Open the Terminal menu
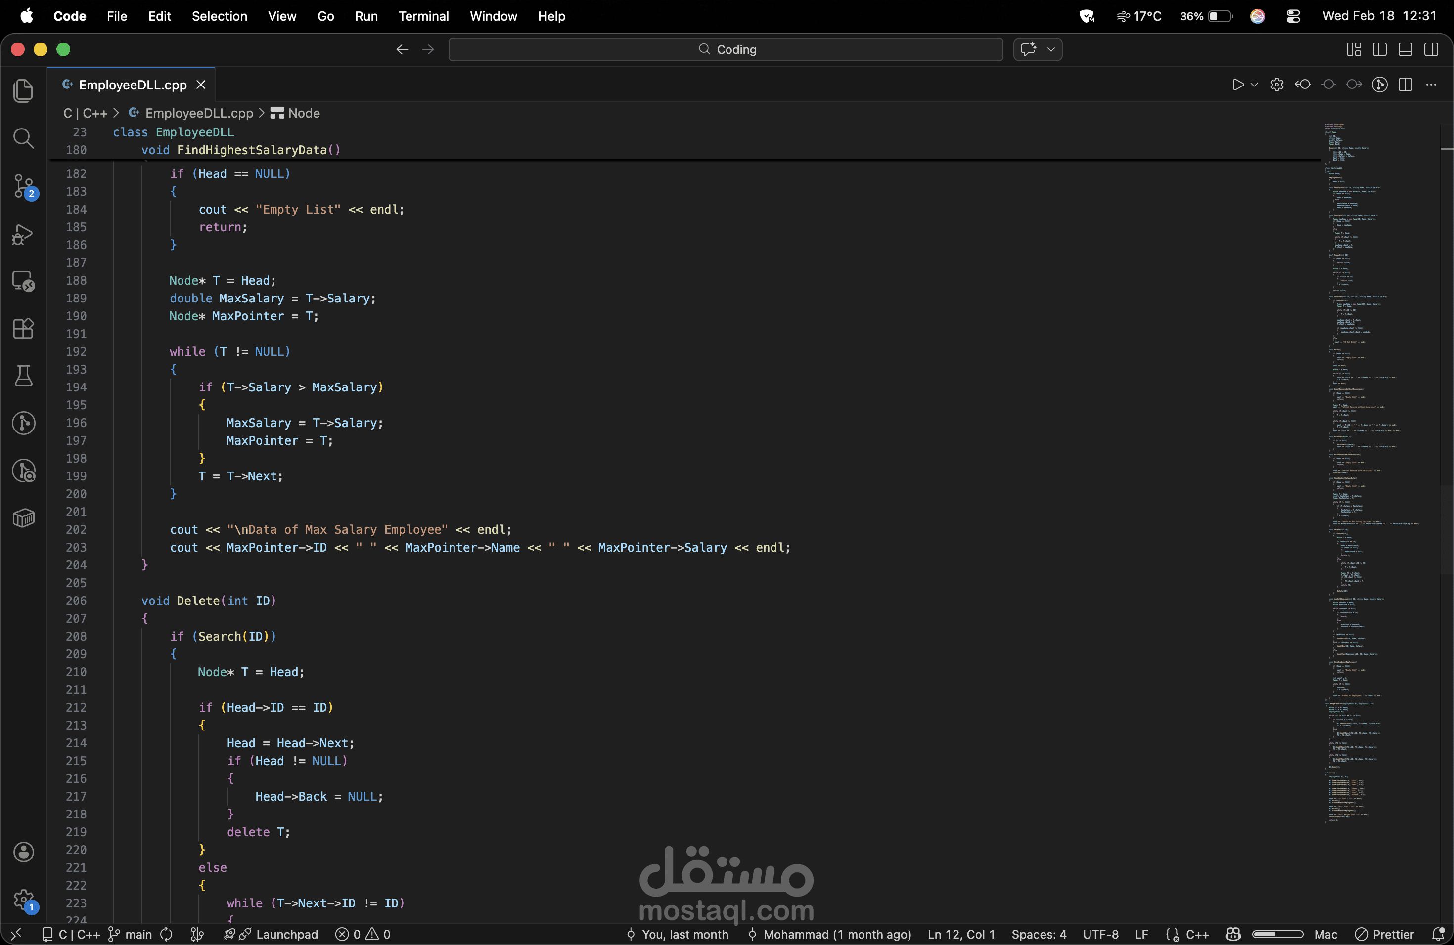The height and width of the screenshot is (945, 1454). [423, 16]
